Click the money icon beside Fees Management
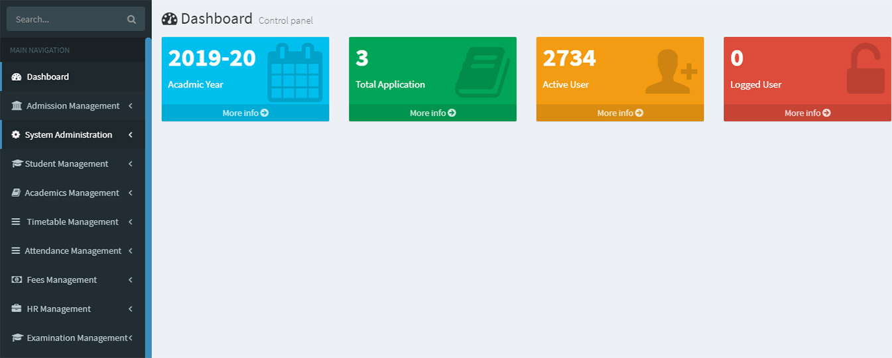This screenshot has width=892, height=358. (x=17, y=280)
